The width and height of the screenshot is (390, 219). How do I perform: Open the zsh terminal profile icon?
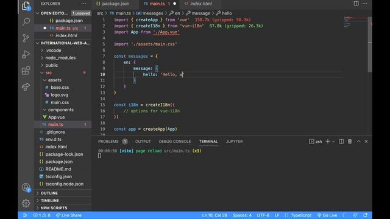[x=311, y=142]
